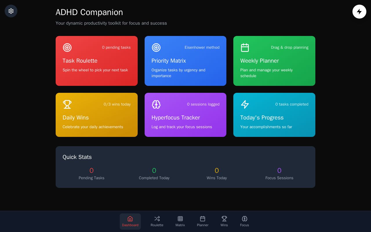The width and height of the screenshot is (371, 232).
Task: Click the 'Your dynamic productivity toolkit' subtitle
Action: tap(111, 23)
